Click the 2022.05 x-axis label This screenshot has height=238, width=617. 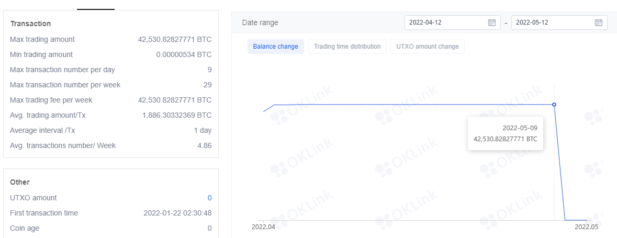[x=586, y=227]
